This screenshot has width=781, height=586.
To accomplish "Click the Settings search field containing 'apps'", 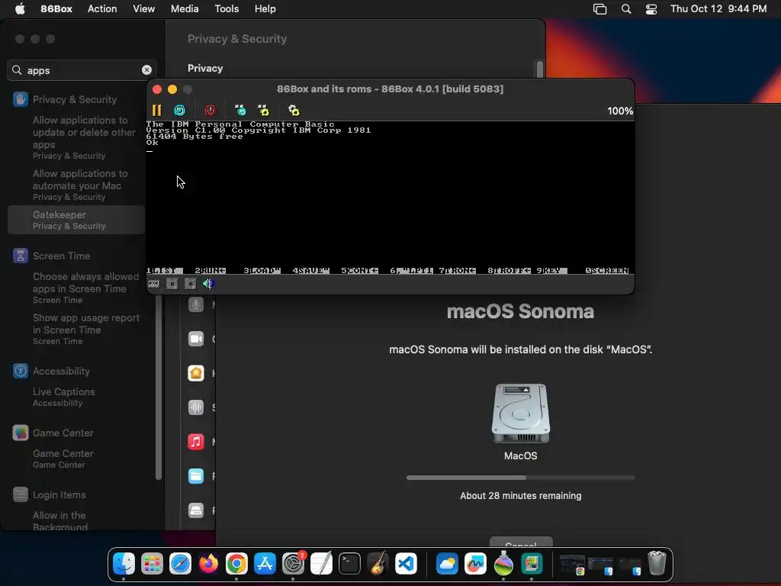I will pos(82,70).
